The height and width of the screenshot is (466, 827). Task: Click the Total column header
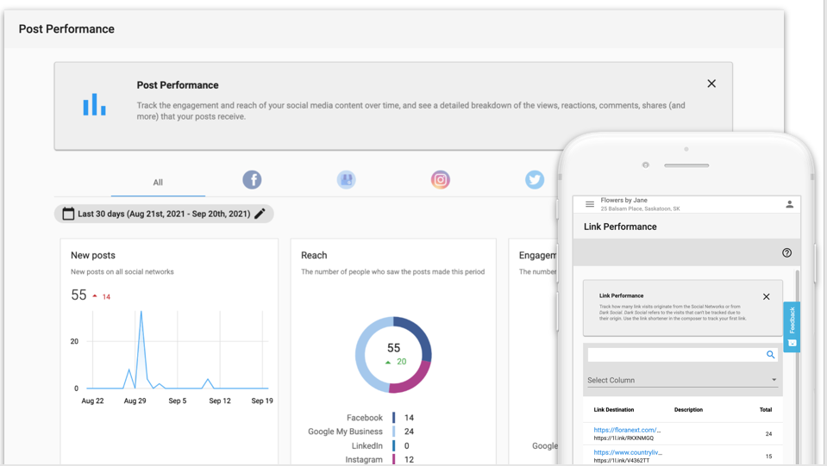[x=766, y=410]
